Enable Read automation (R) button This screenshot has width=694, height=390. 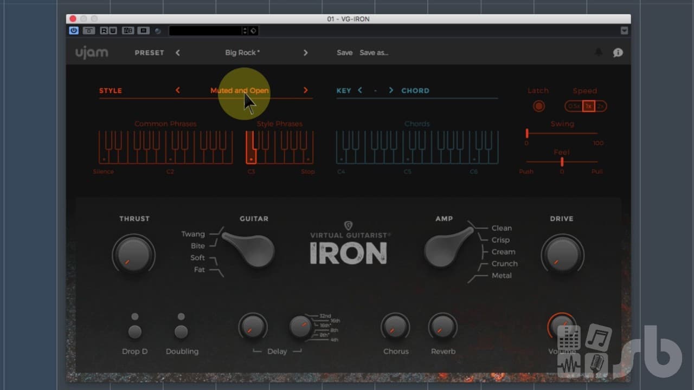point(104,31)
